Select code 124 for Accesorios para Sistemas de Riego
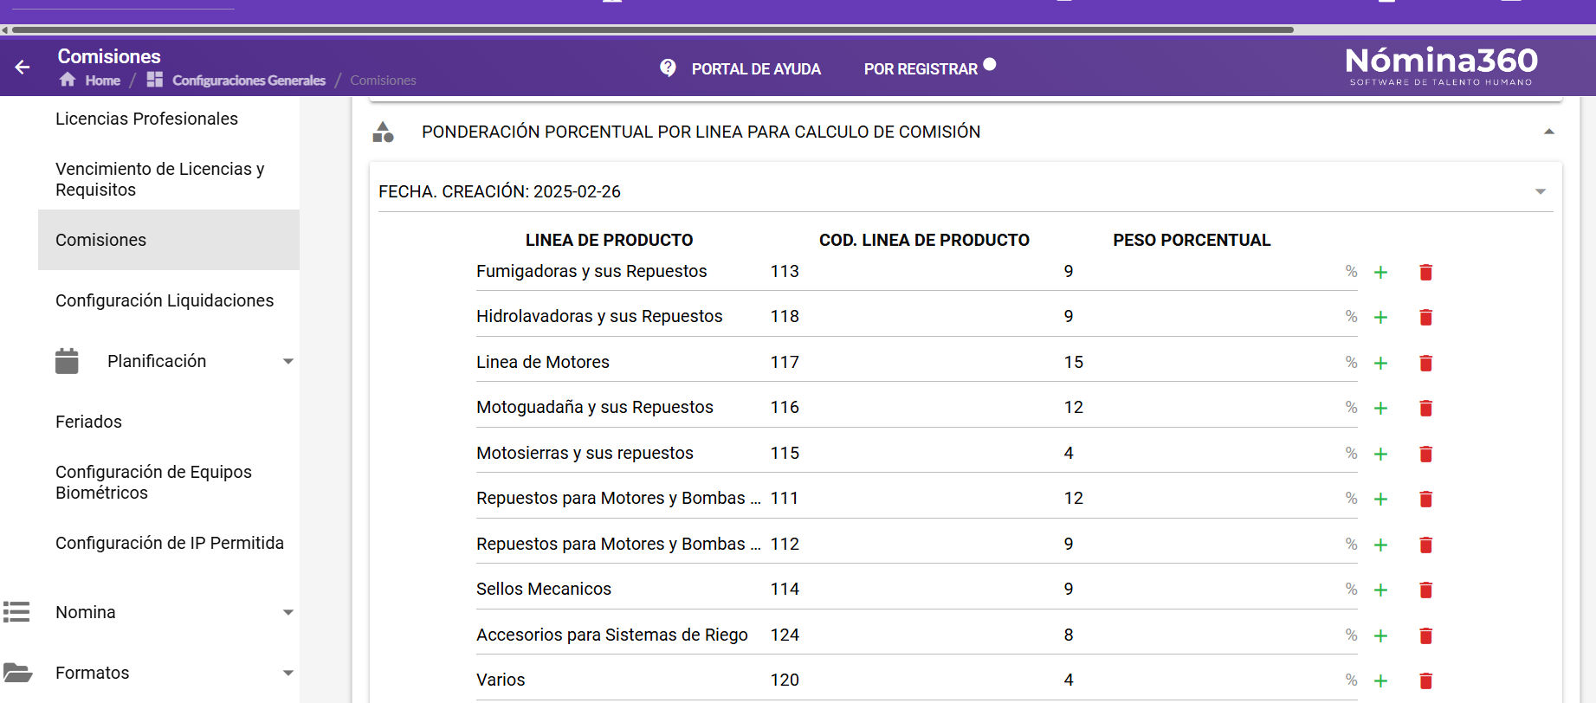1596x703 pixels. point(785,635)
